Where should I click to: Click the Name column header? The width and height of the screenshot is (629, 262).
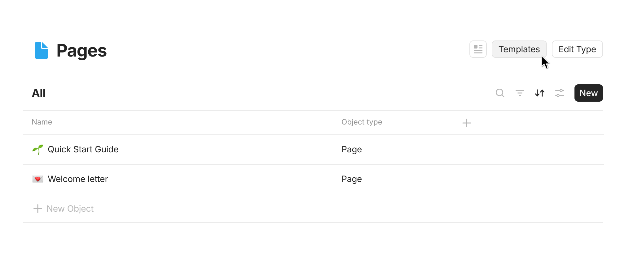[42, 122]
